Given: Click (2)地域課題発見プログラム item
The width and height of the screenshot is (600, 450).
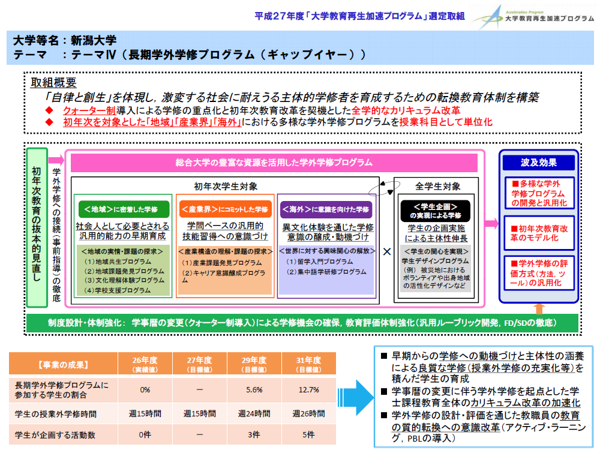Looking at the screenshot, I should point(124,271).
